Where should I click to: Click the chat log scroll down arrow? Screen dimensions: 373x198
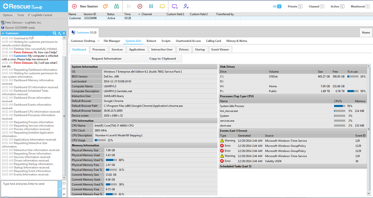tap(64, 178)
